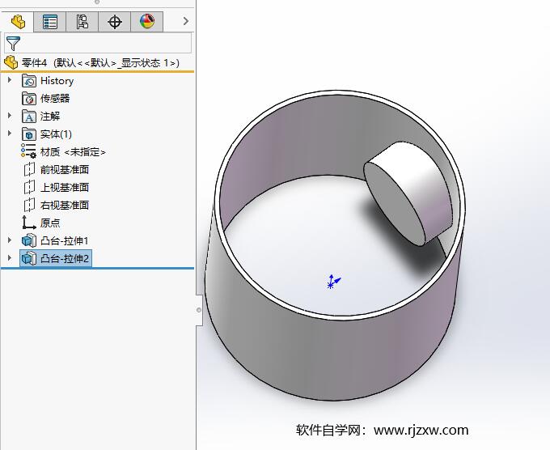550x450 pixels.
Task: Select the 凸台-拉伸1 feature label
Action: coord(65,241)
